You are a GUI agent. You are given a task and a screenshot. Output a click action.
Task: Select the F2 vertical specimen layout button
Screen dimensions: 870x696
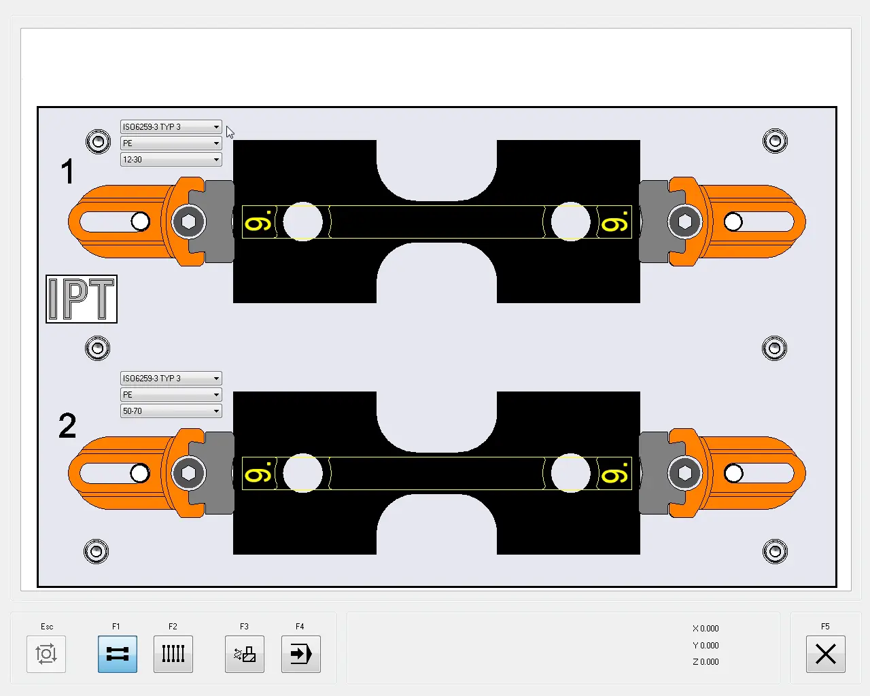point(173,654)
